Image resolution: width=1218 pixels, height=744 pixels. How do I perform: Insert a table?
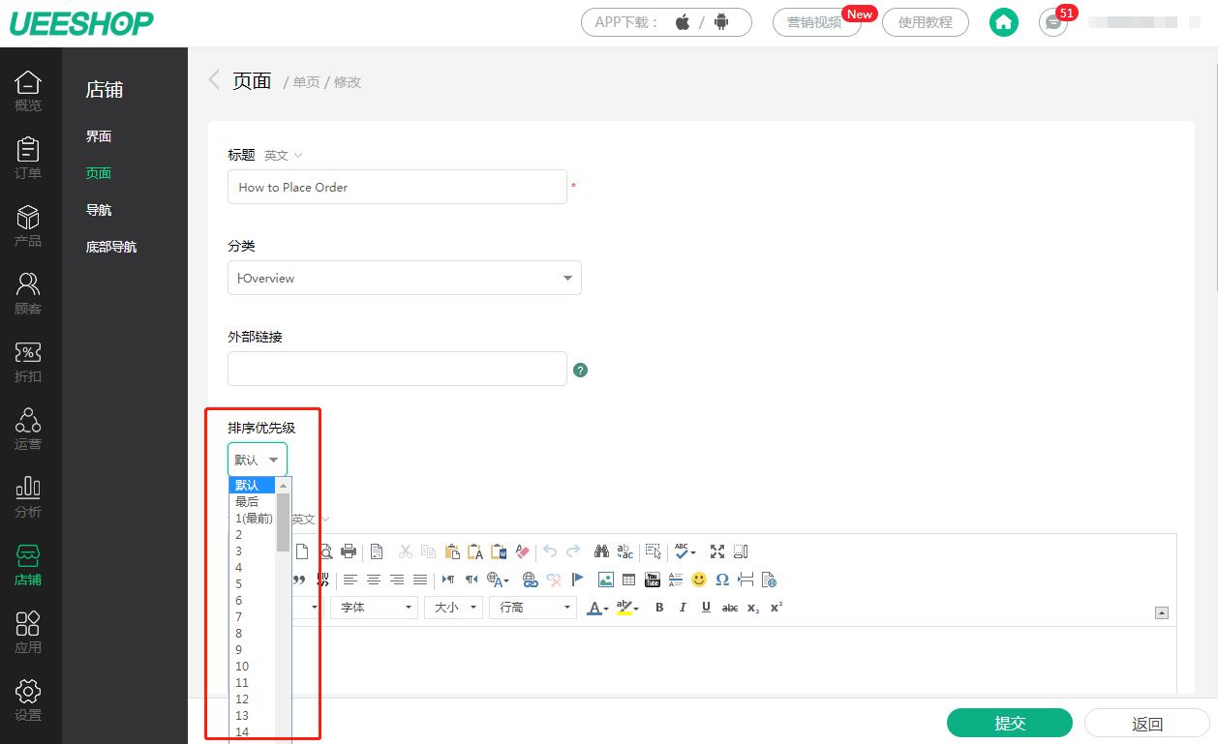click(x=629, y=580)
